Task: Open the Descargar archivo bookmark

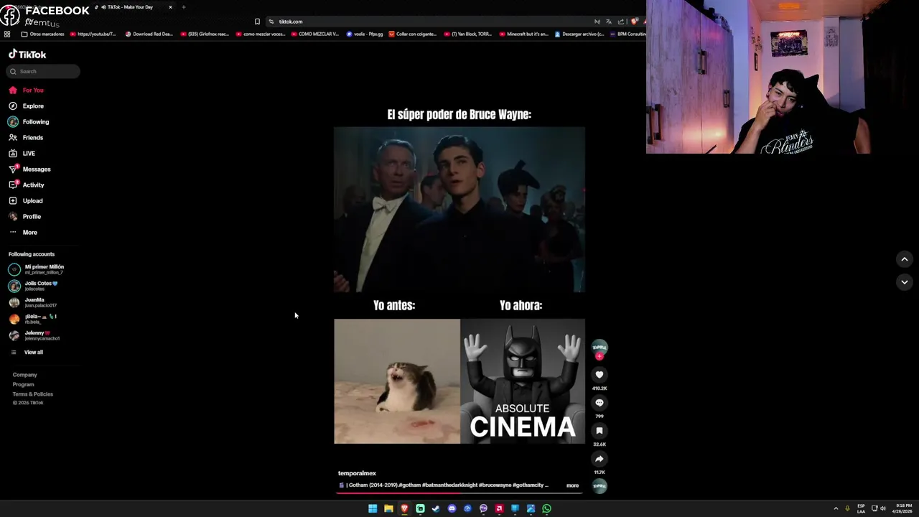Action: click(579, 34)
